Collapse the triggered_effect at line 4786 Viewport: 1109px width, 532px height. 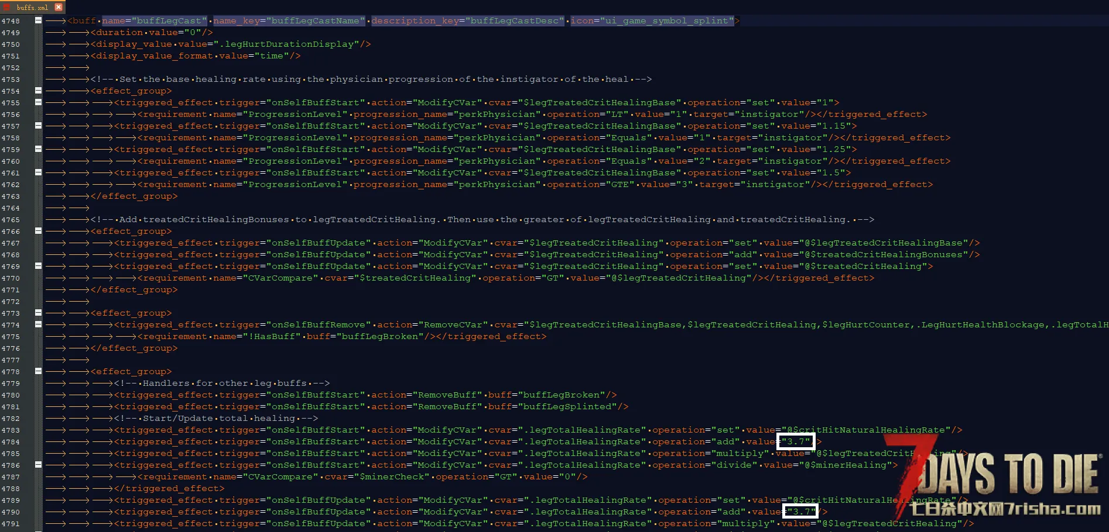[x=38, y=465]
